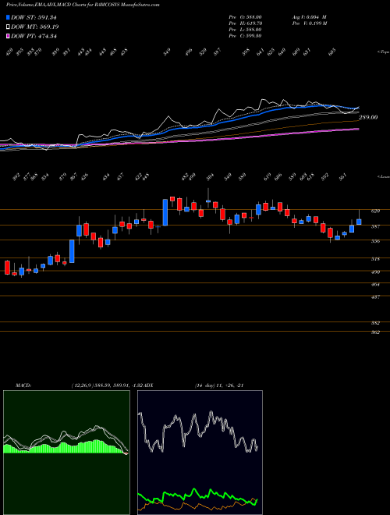Click the 'Avg V' average volume reading
The height and width of the screenshot is (515, 390).
pyautogui.click(x=309, y=17)
